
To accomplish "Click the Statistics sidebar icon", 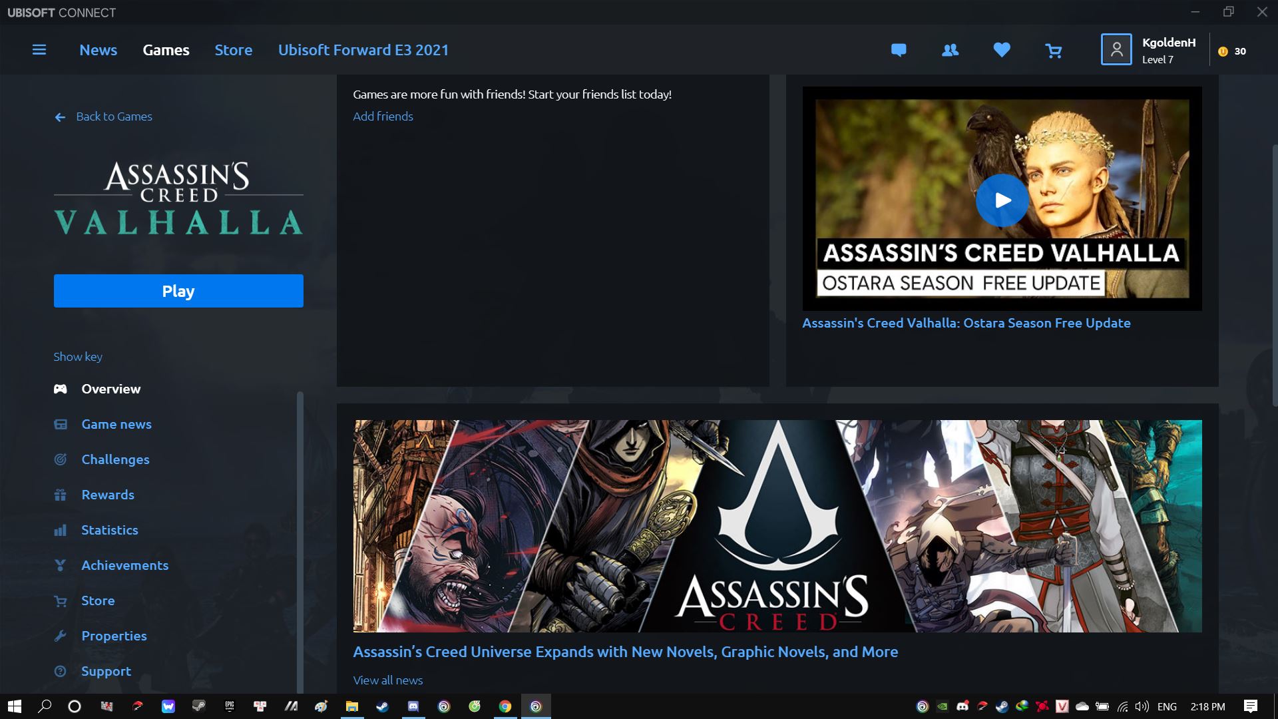I will pos(60,529).
